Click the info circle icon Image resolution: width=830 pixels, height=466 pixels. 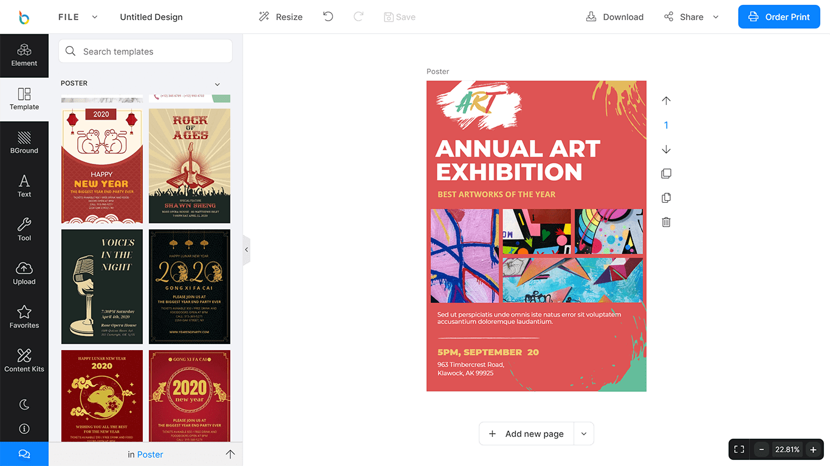point(24,428)
